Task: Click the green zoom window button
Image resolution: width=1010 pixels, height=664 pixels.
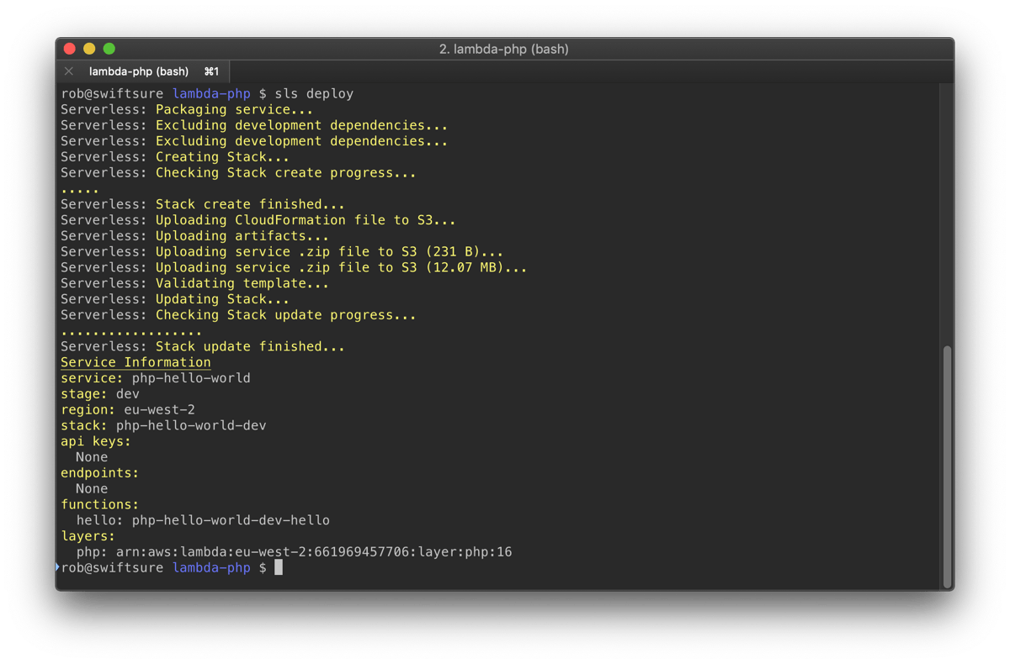Action: point(109,49)
